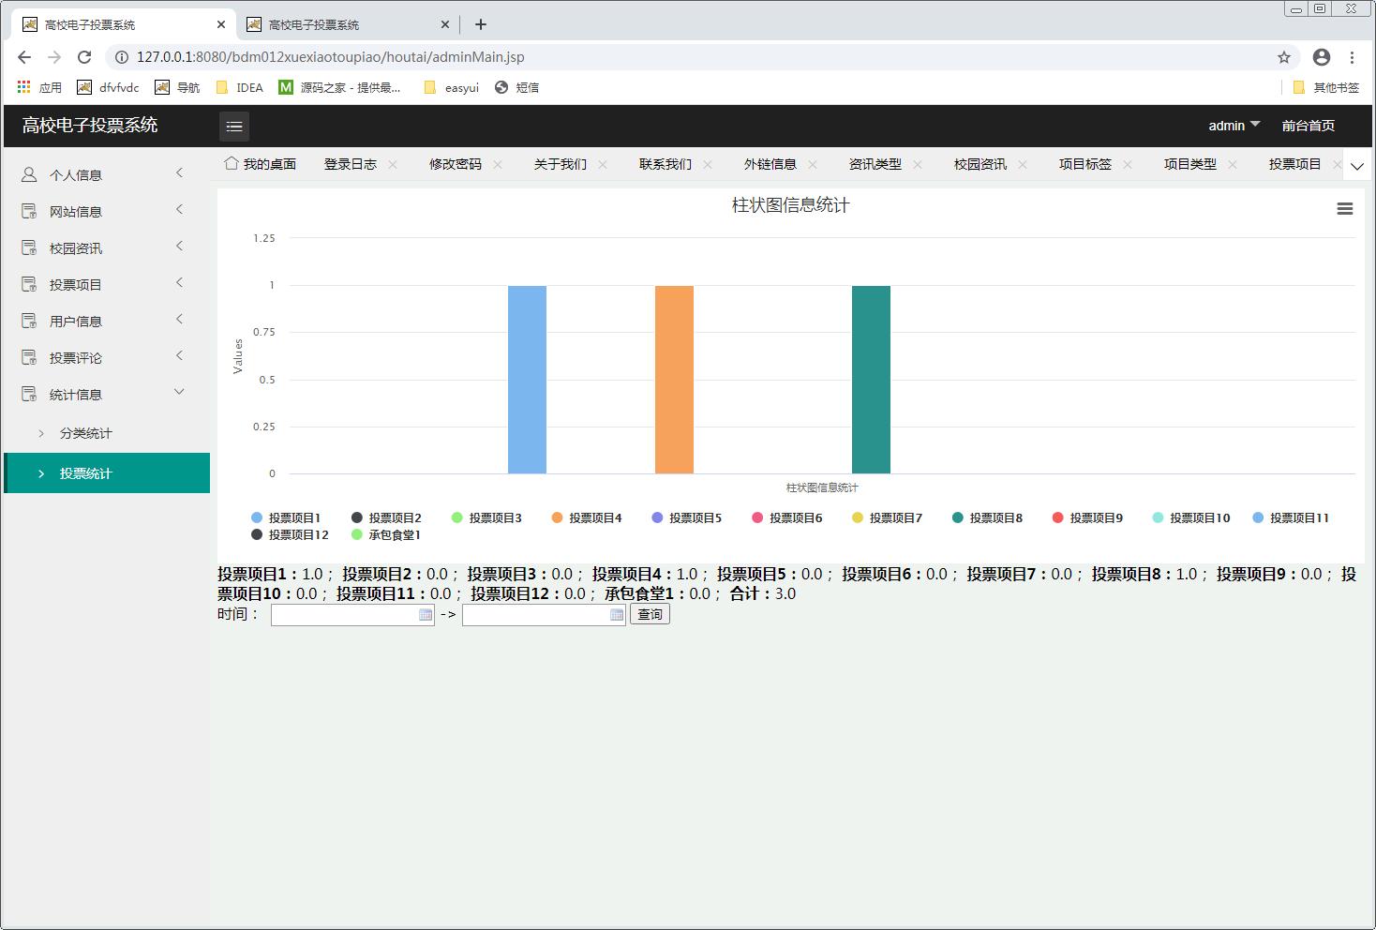
Task: Open a new browser tab
Action: 481,24
